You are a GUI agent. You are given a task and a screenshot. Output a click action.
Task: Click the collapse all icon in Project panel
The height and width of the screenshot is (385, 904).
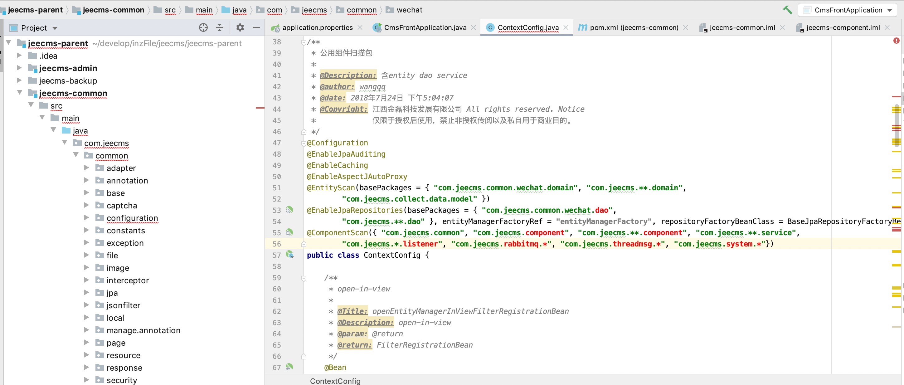220,28
